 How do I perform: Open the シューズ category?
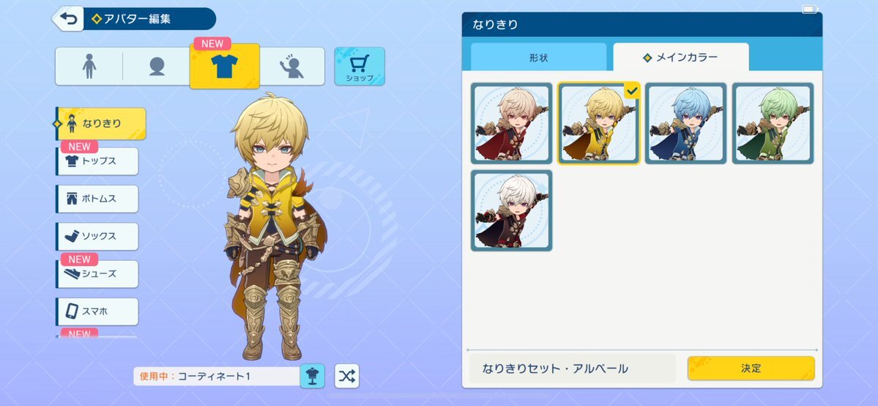(97, 273)
